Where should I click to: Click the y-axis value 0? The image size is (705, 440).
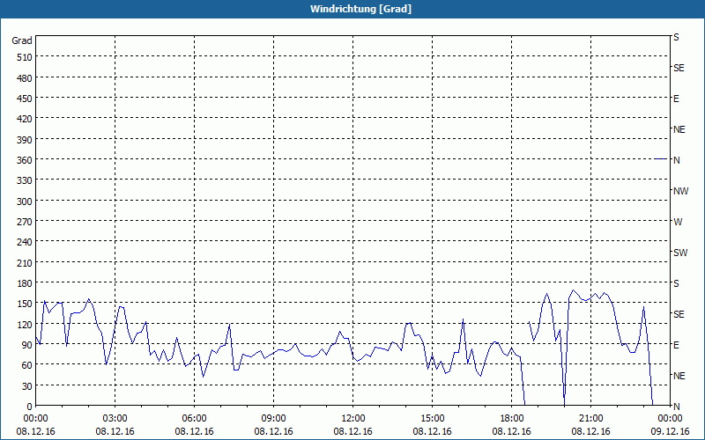coord(30,407)
